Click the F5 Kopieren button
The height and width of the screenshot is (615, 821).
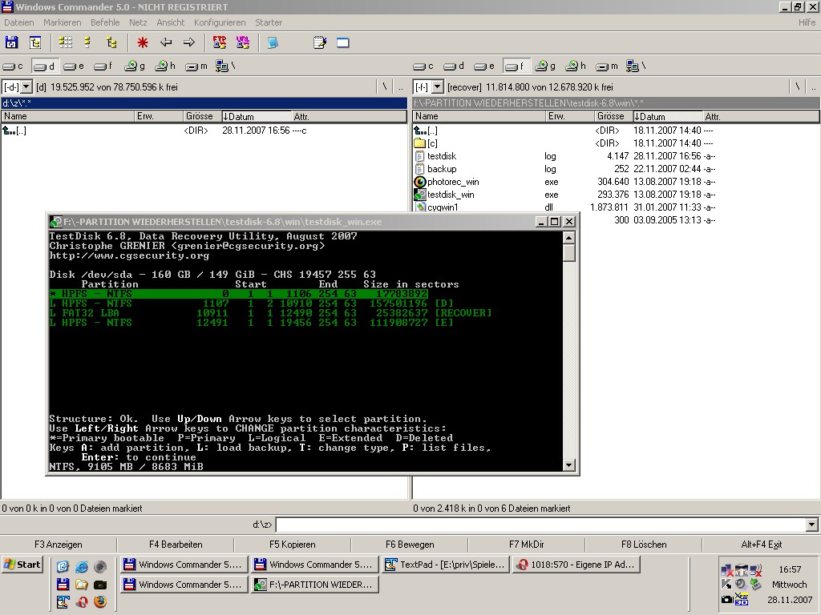point(292,545)
